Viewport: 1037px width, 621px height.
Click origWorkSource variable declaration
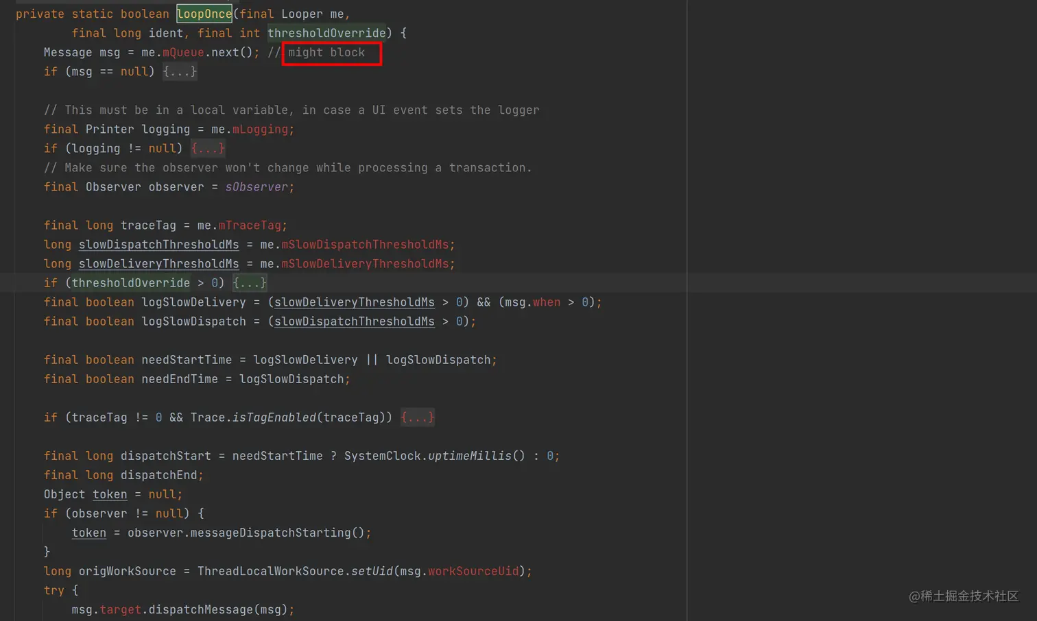pyautogui.click(x=128, y=570)
